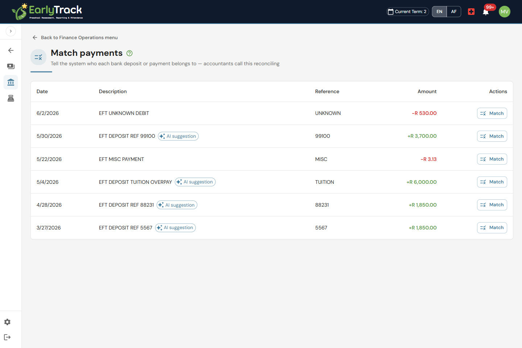Select the 6/2/2026 date cell
Image resolution: width=522 pixels, height=348 pixels.
tap(47, 113)
